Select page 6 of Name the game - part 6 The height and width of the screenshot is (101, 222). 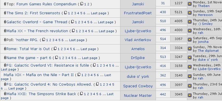pos(75,58)
